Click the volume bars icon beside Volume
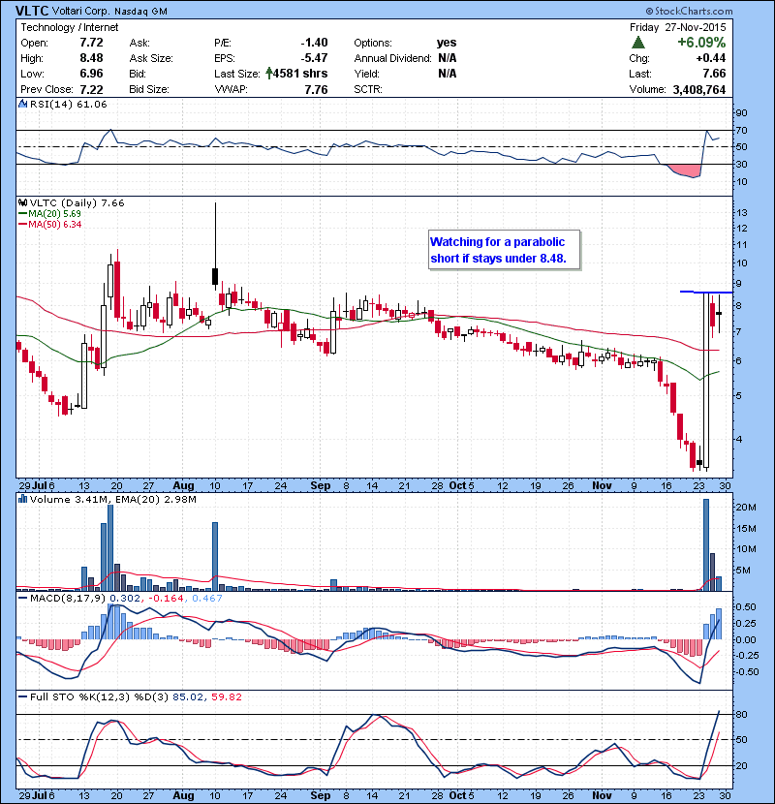 (22, 499)
